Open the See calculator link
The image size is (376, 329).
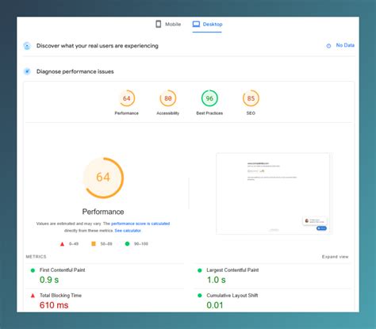coord(128,231)
